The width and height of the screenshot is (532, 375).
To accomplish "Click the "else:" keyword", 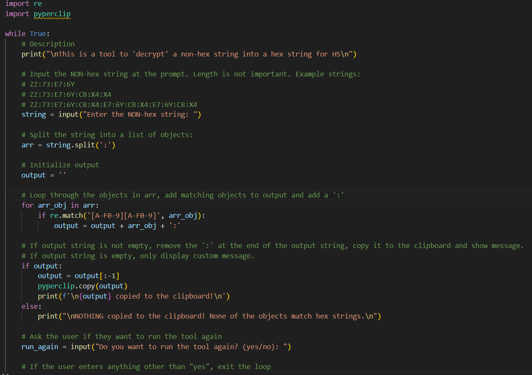I will point(32,306).
